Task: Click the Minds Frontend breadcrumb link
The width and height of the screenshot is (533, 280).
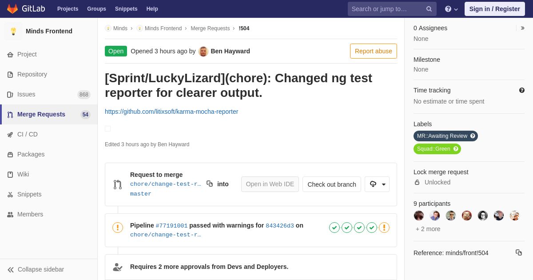Action: [163, 28]
